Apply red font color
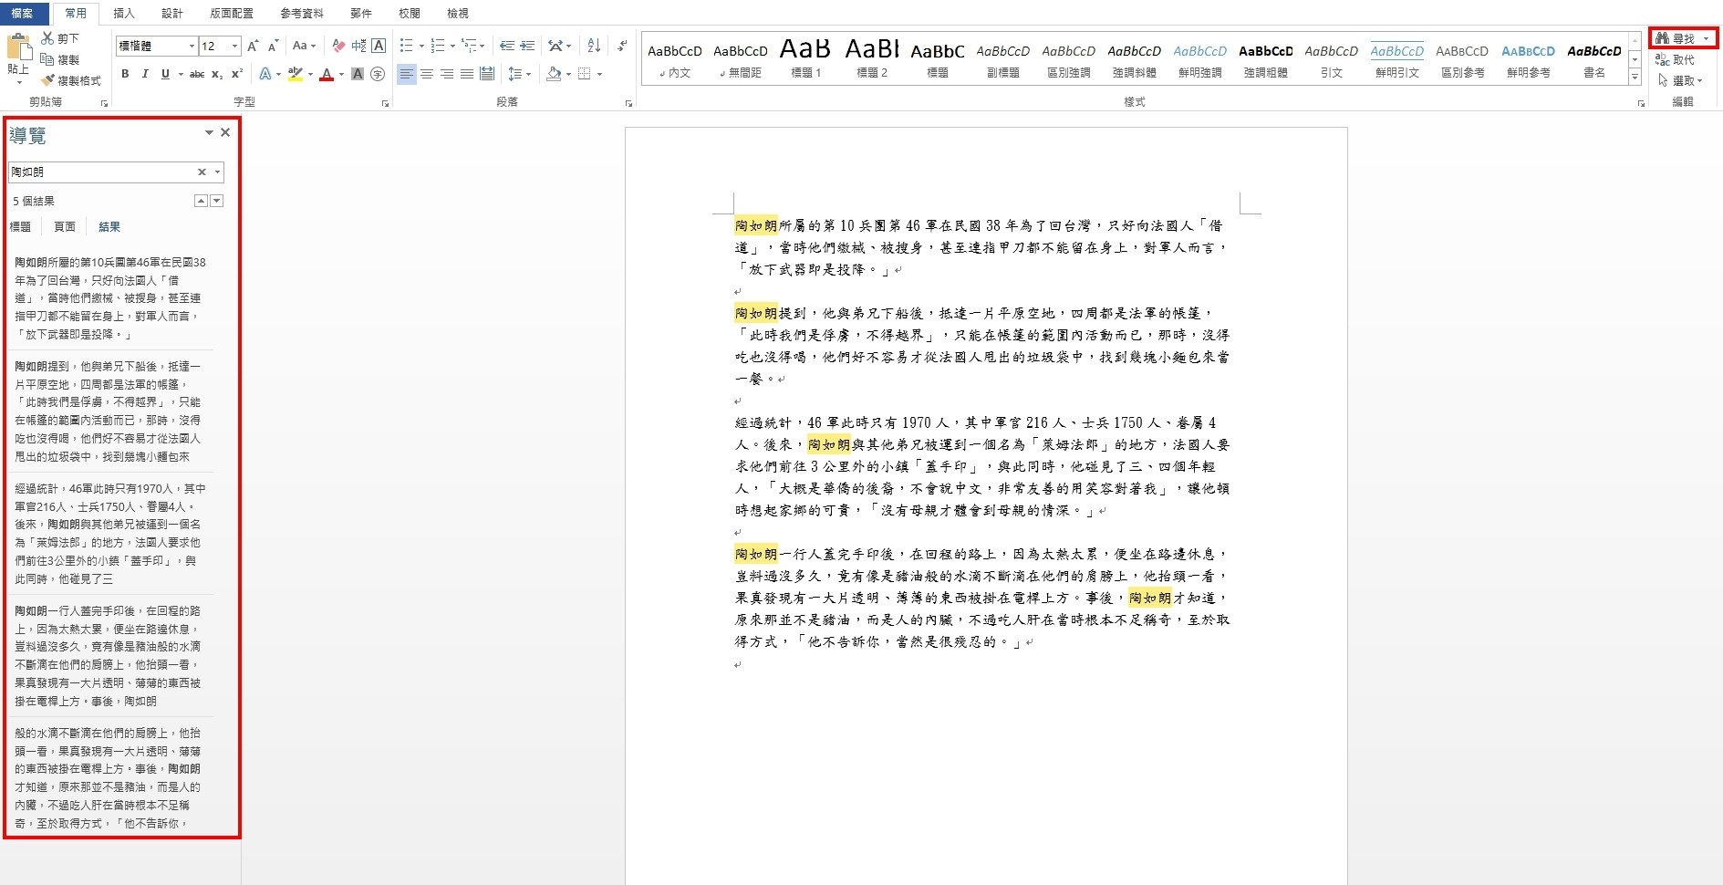 click(327, 74)
